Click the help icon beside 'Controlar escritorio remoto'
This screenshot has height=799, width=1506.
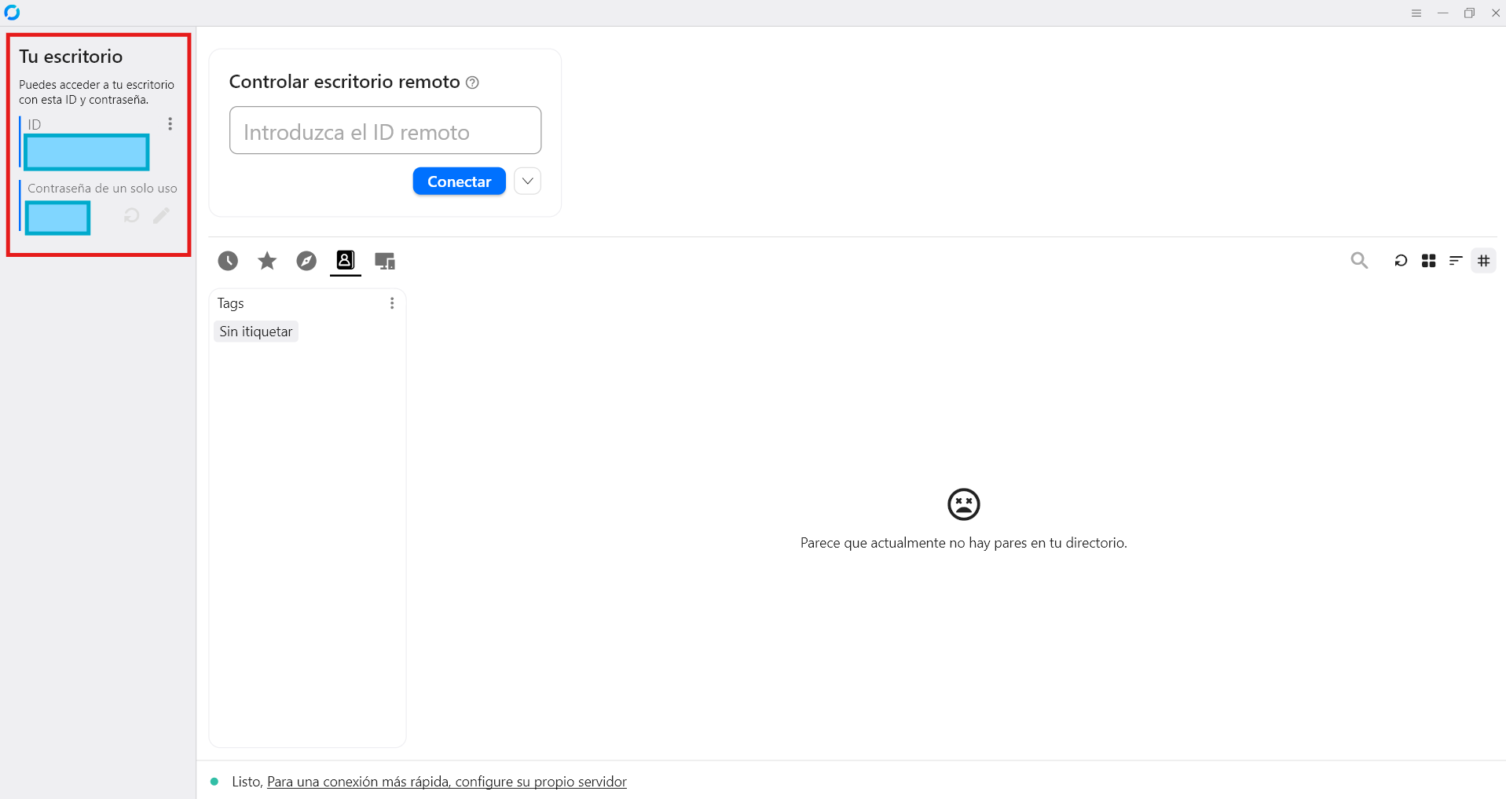pos(472,82)
